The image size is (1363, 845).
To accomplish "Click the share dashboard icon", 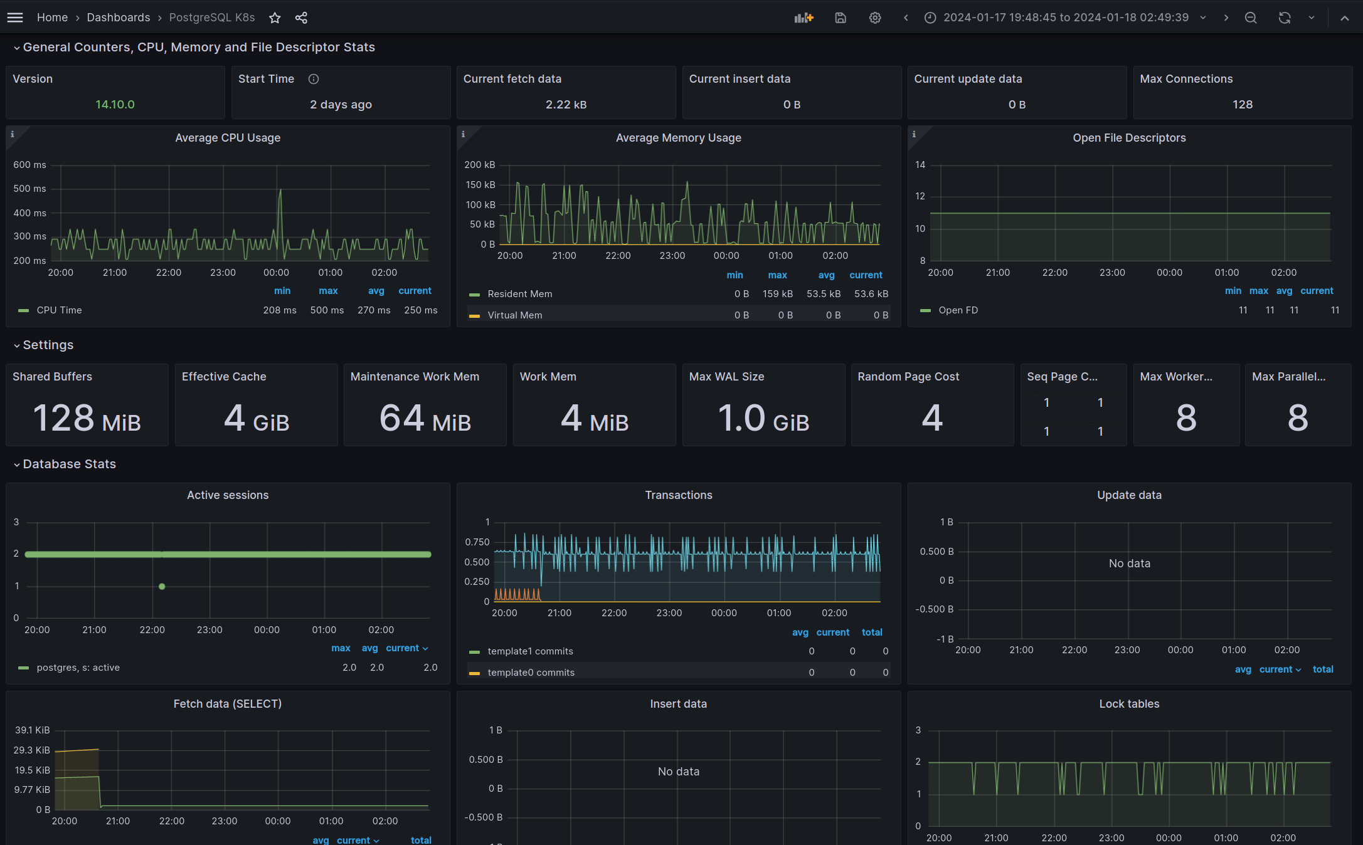I will coord(301,18).
